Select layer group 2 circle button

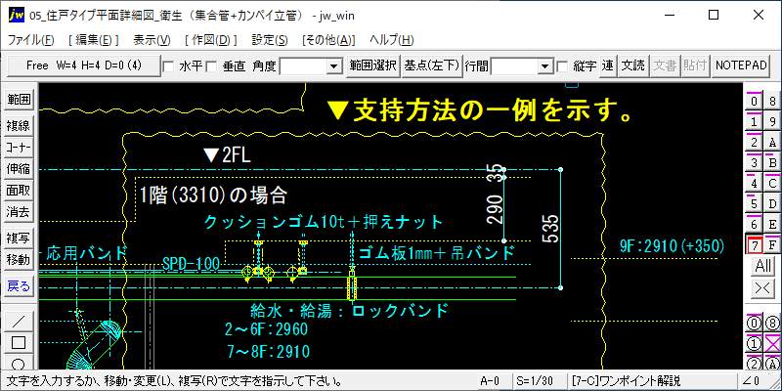coord(754,363)
